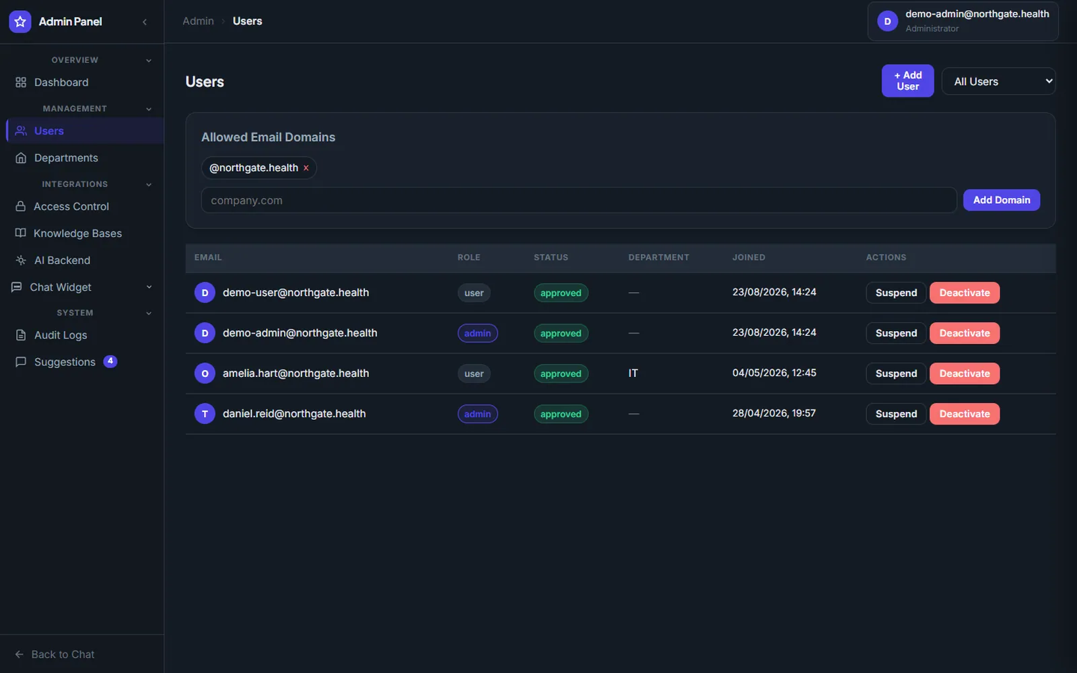Suspend demo-user@northgate.health
Viewport: 1077px width, 673px height.
(x=896, y=293)
